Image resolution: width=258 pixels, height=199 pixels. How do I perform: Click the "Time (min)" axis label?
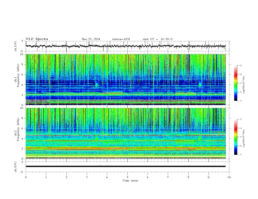pos(130,180)
